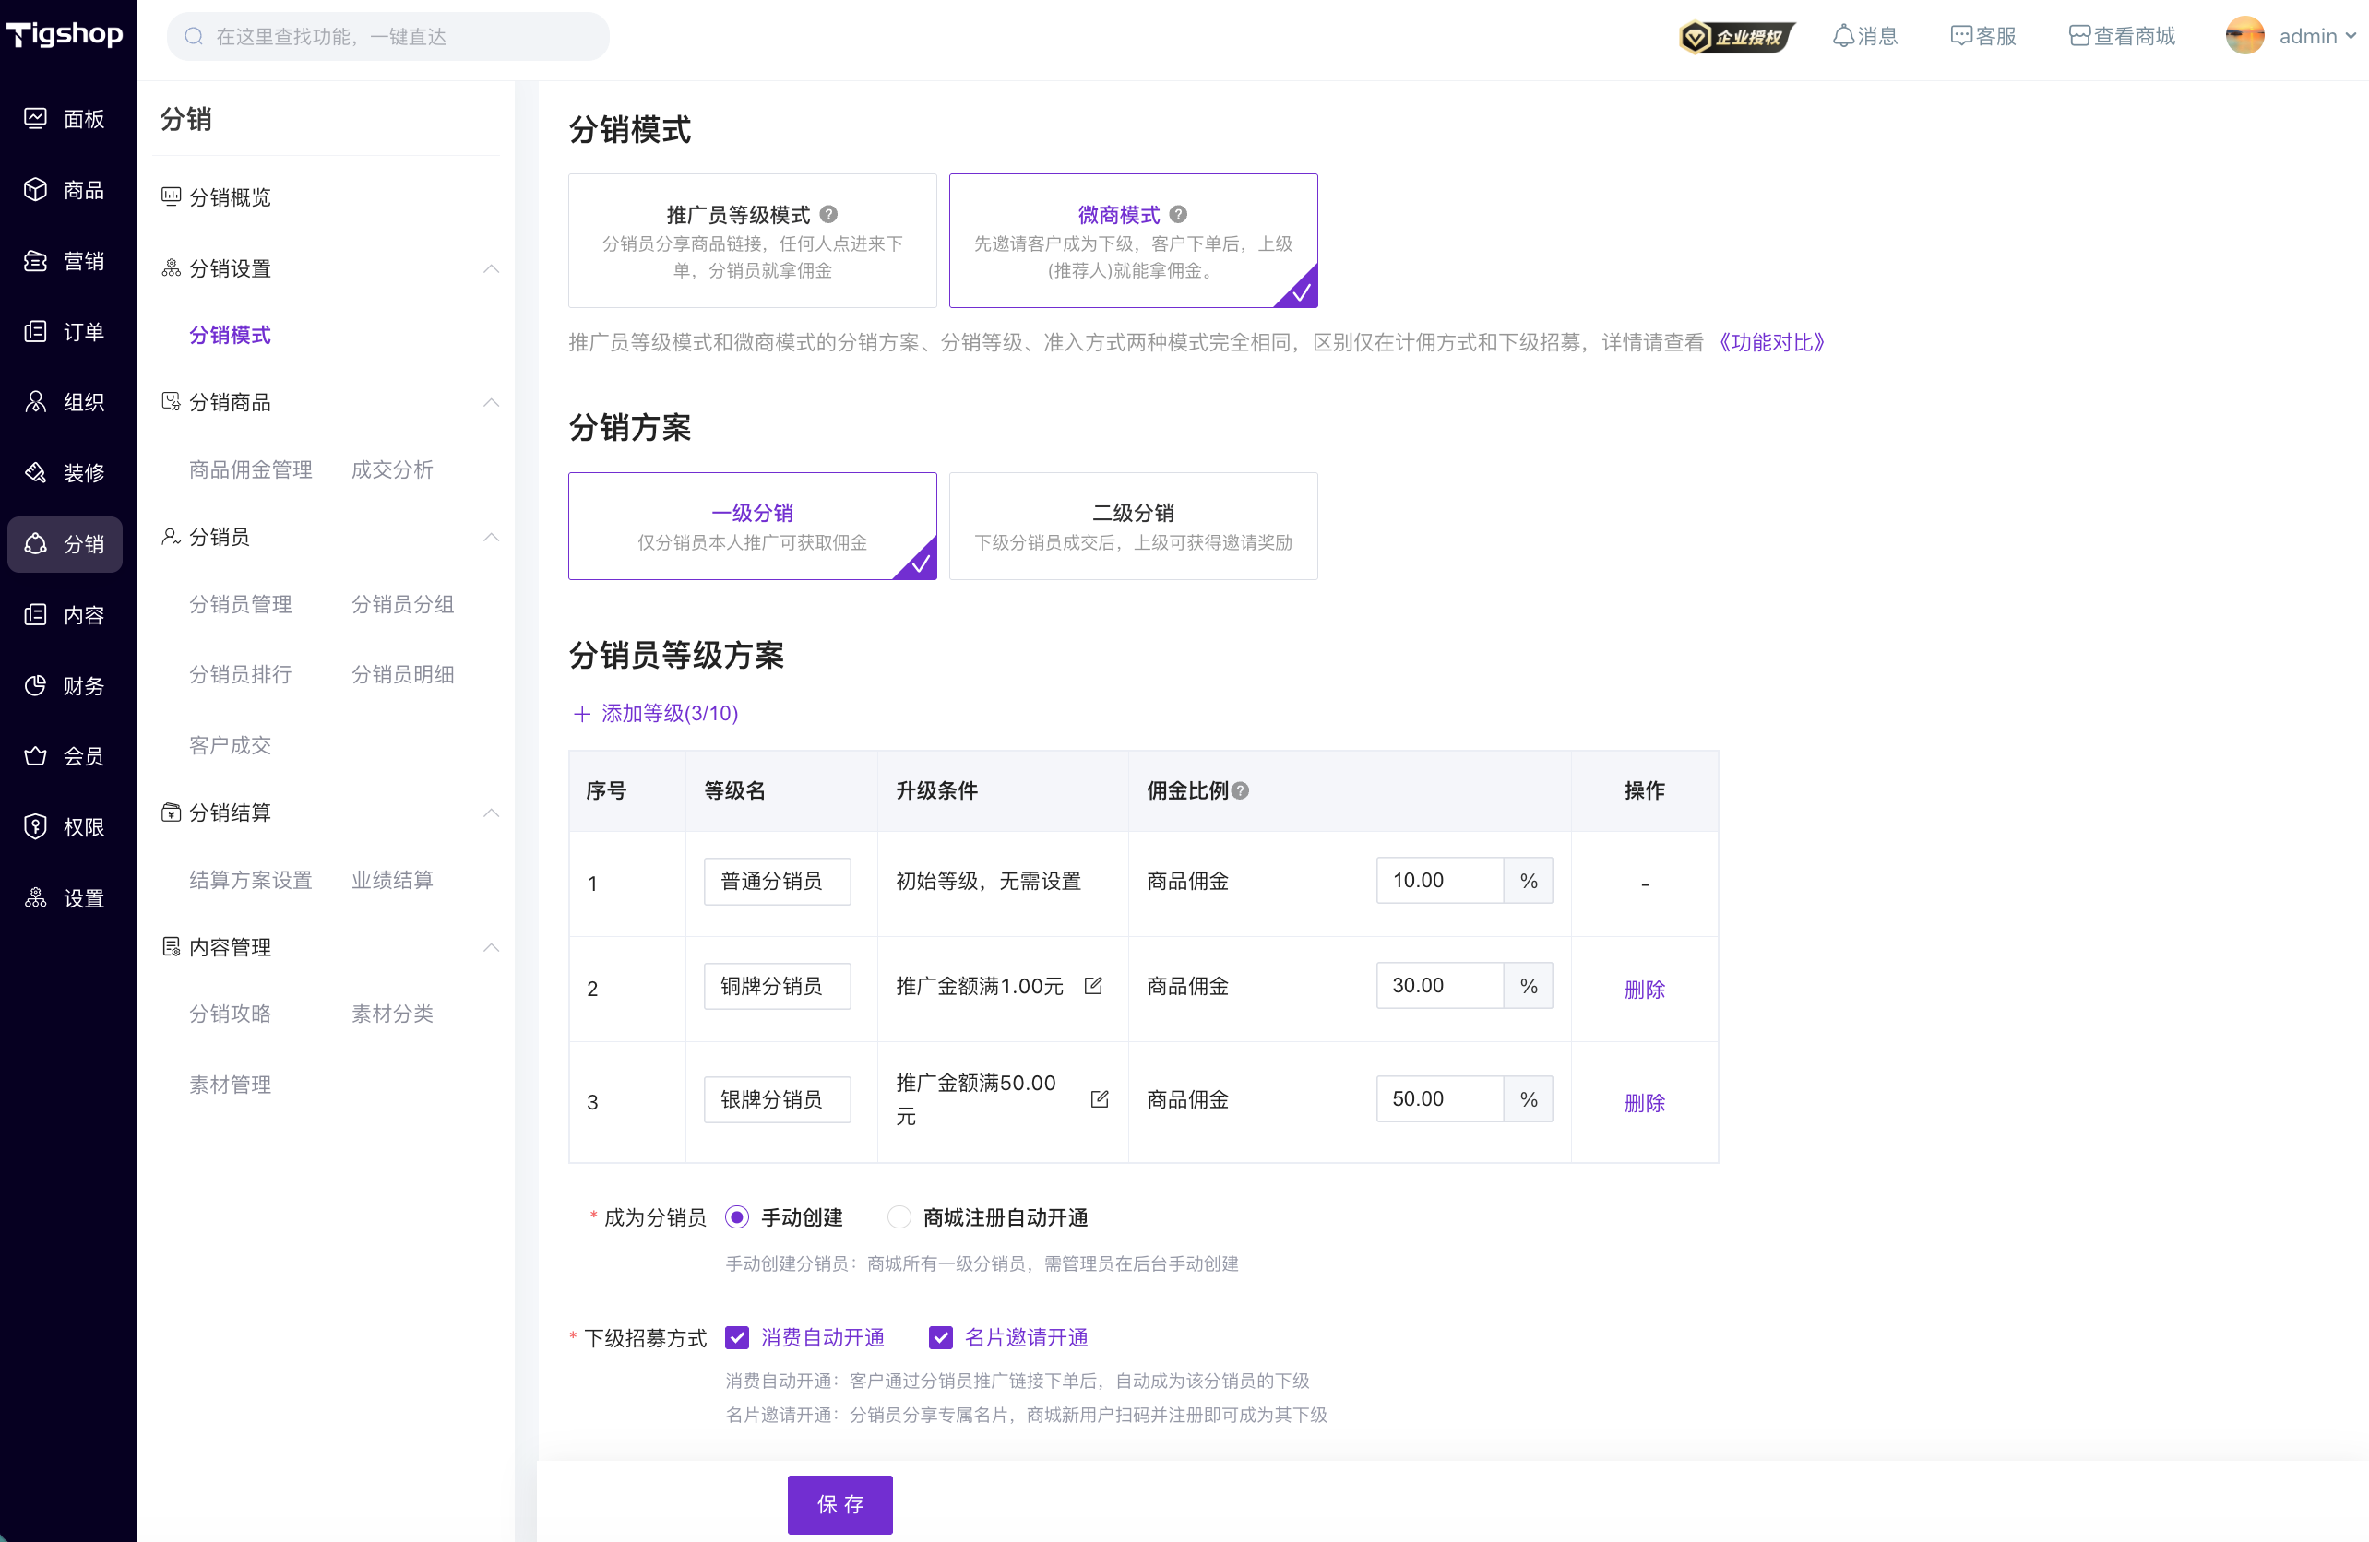Click the top function search field
This screenshot has width=2369, height=1542.
(388, 37)
